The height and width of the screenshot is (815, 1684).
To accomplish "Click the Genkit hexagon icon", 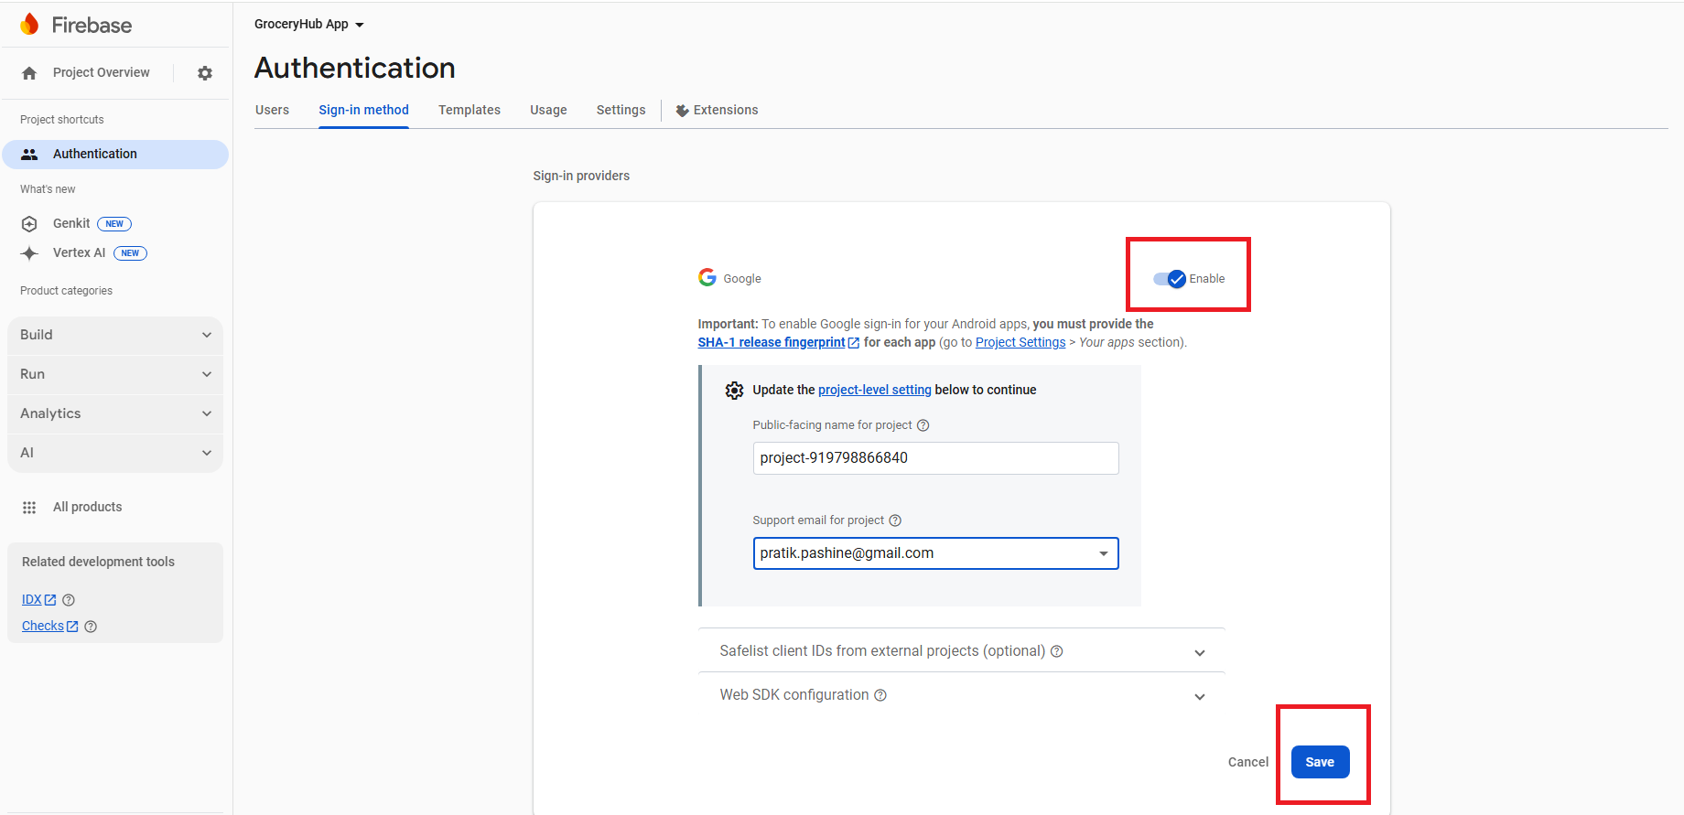I will coord(29,224).
